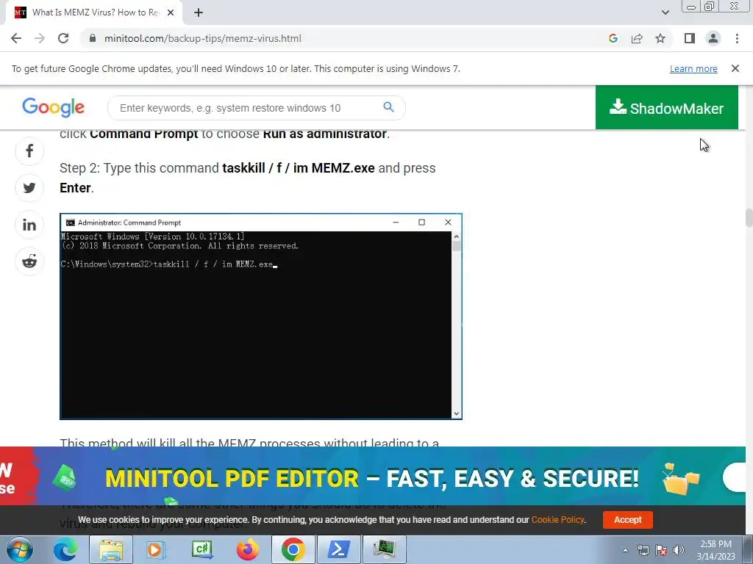Toggle the Chrome side panel icon
The height and width of the screenshot is (564, 753).
pos(690,38)
